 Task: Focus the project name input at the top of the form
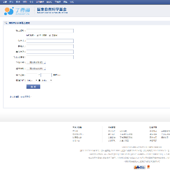tap(50, 31)
